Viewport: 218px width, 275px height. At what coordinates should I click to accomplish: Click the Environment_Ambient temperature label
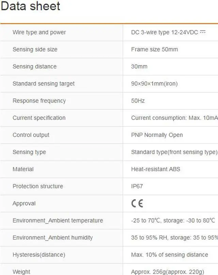[58, 220]
